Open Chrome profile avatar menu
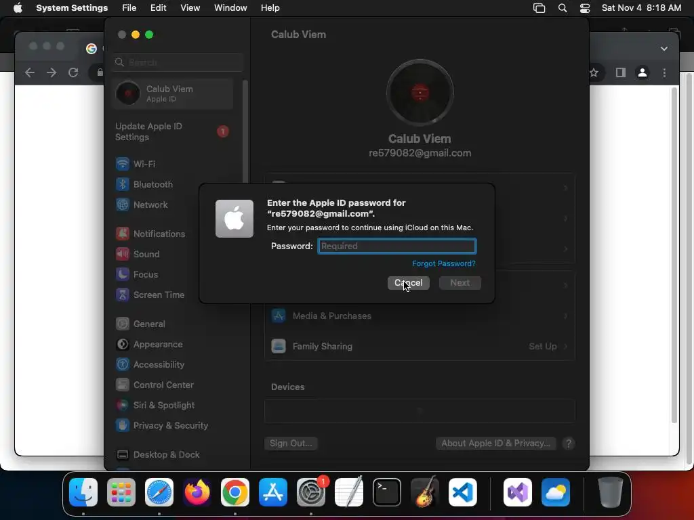694x520 pixels. (x=642, y=72)
